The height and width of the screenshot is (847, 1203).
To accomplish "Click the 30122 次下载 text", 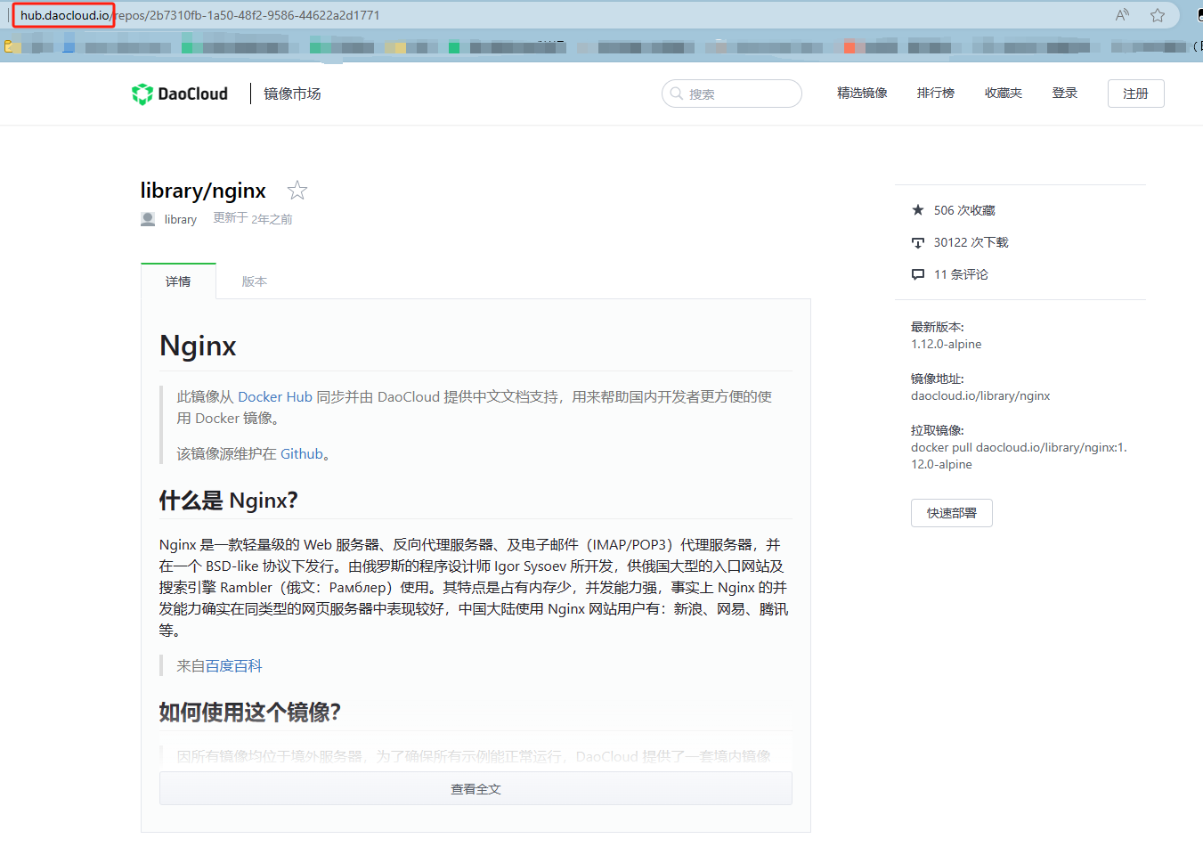I will coord(971,242).
